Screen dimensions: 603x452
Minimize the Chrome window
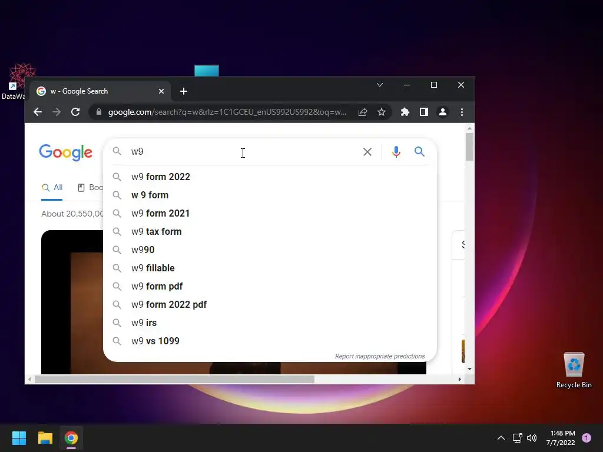point(406,85)
